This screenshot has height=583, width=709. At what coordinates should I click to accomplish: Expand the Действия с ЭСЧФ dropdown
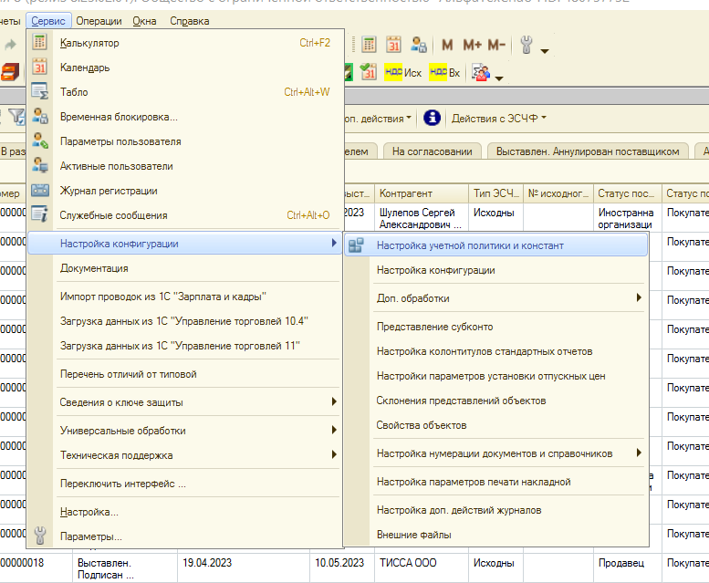[x=499, y=119]
